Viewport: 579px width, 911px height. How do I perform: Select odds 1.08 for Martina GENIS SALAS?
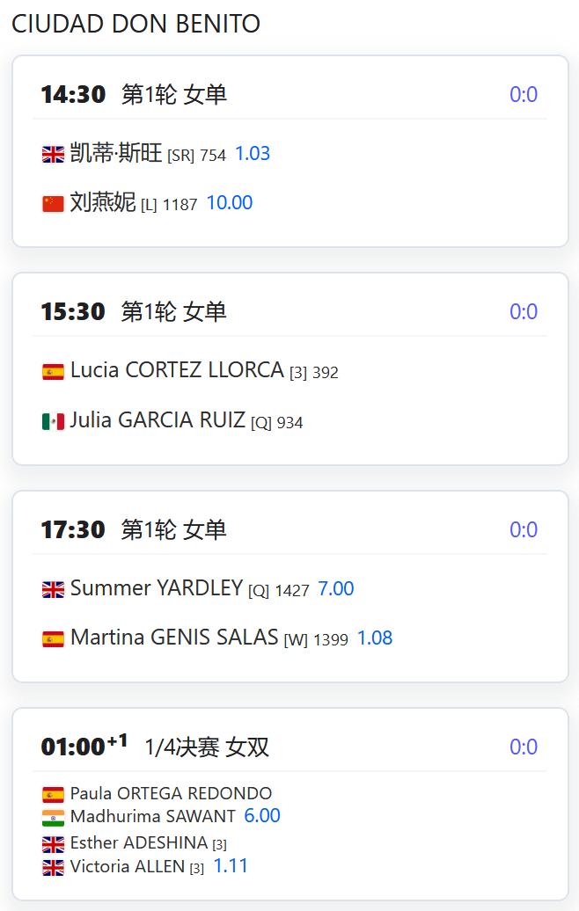pos(374,638)
